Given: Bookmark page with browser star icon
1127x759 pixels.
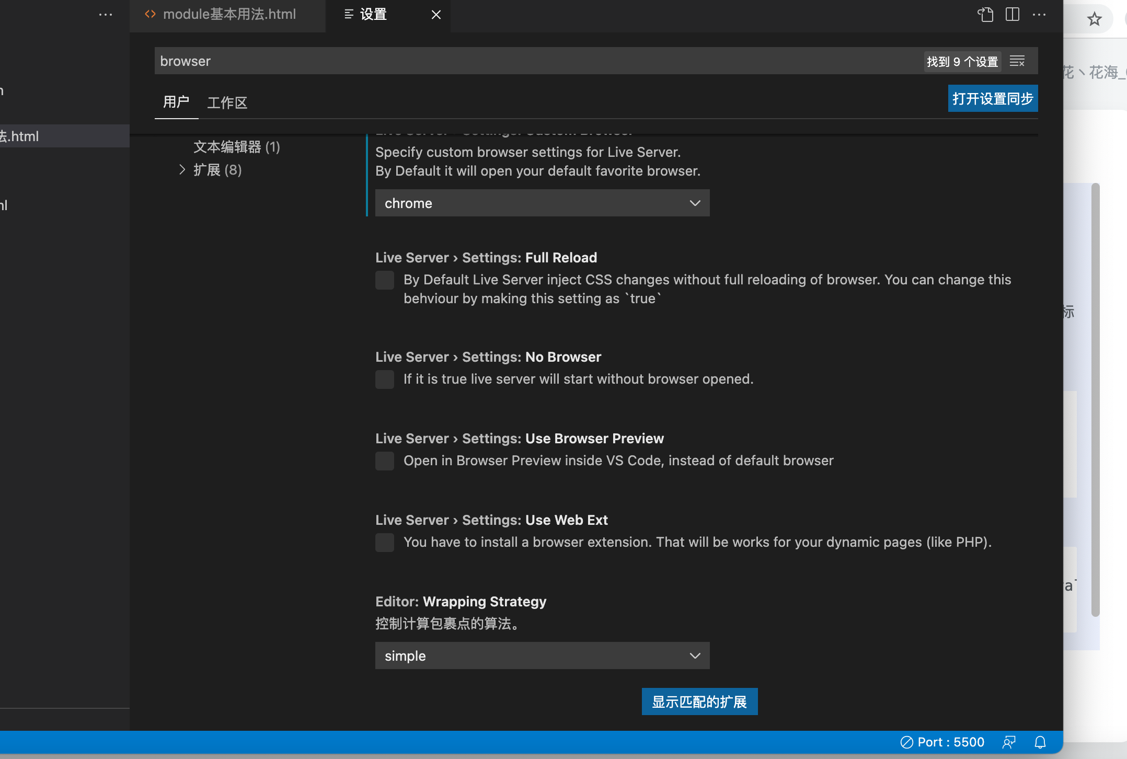Looking at the screenshot, I should (1094, 20).
